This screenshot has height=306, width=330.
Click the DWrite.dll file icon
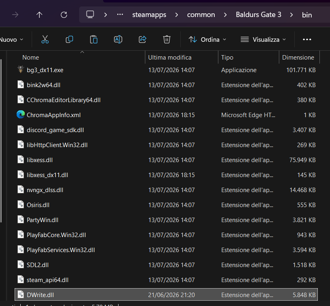tap(21, 294)
